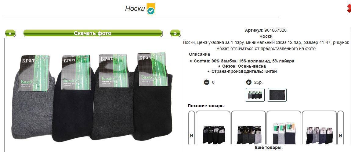Go to the previous similar products
This screenshot has height=152, width=351.
click(192, 136)
